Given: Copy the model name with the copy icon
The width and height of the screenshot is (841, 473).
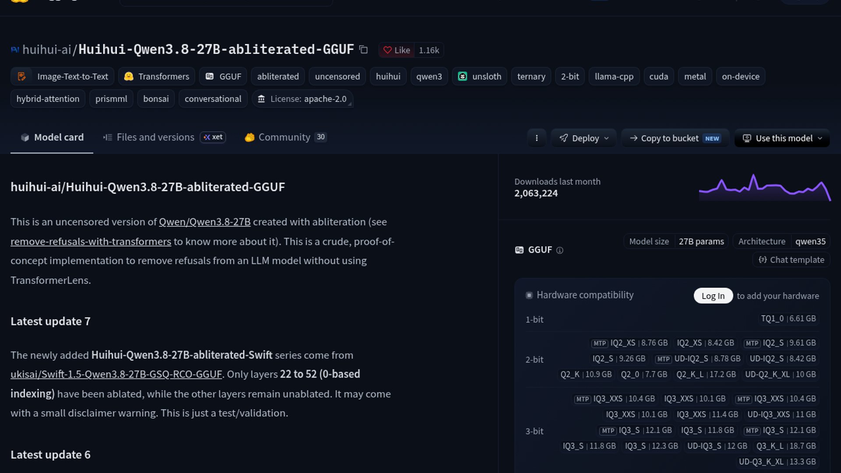Looking at the screenshot, I should [x=363, y=49].
